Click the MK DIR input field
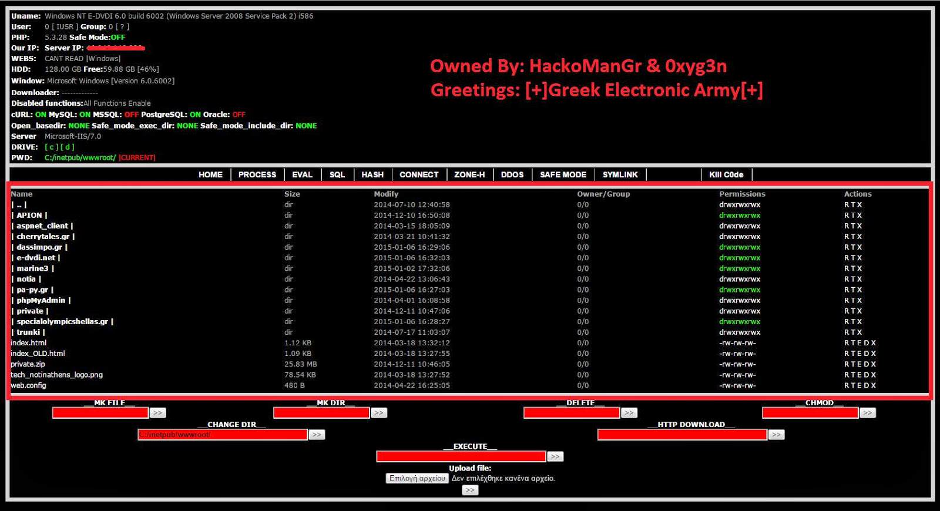This screenshot has width=940, height=511. [321, 413]
